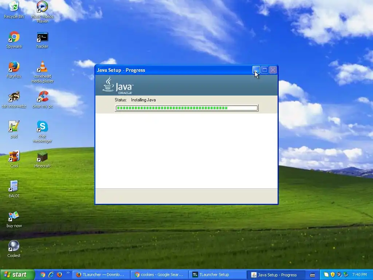Click the Status: Installing Java text

(x=135, y=100)
